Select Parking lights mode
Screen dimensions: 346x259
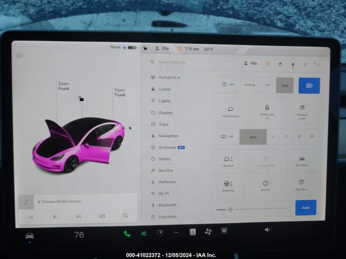(x=249, y=85)
